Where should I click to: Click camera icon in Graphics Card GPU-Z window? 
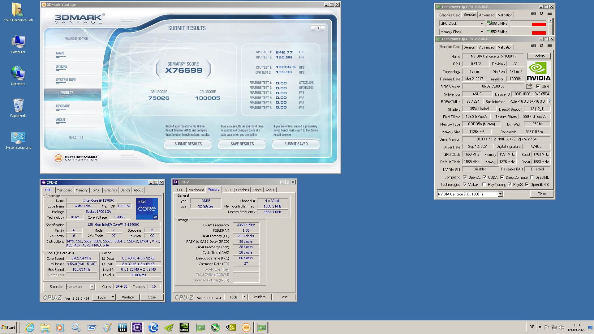point(533,46)
